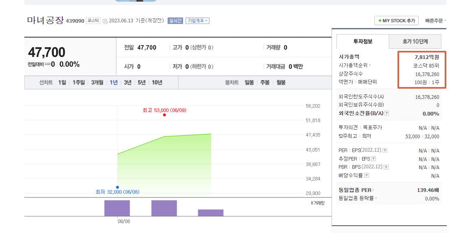This screenshot has height=233, width=463.
Task: Show the 주봉 candle chart
Action: pyautogui.click(x=265, y=83)
